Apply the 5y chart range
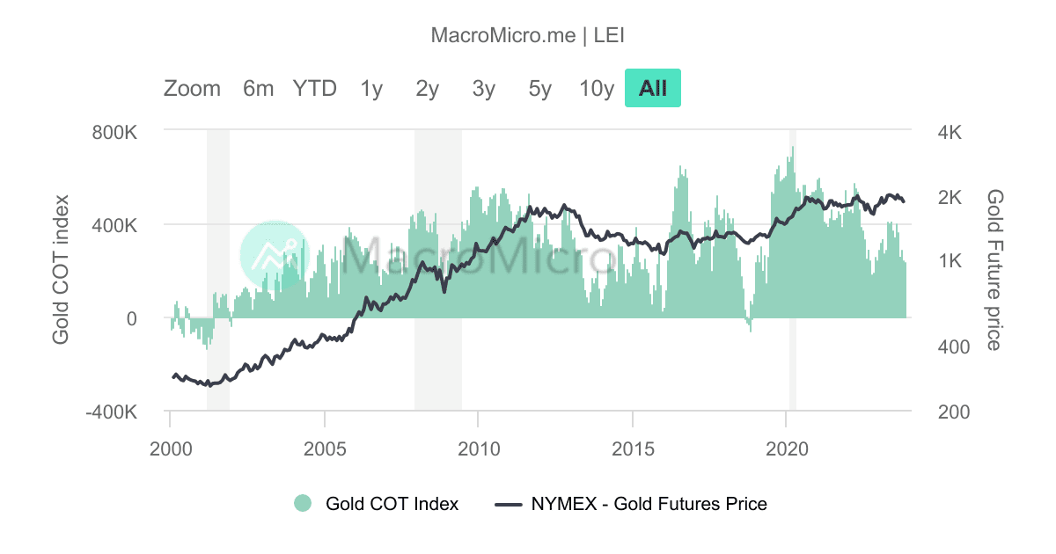Image resolution: width=1056 pixels, height=554 pixels. 538,88
